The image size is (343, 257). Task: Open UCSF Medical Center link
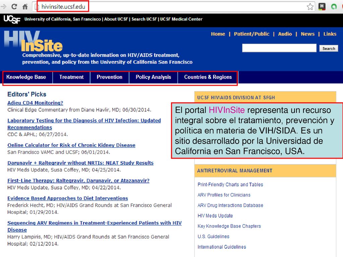[x=181, y=19]
